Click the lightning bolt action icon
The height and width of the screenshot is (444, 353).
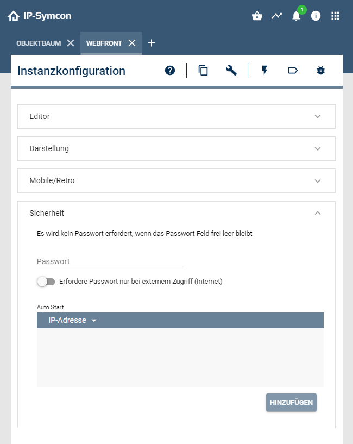pos(264,70)
